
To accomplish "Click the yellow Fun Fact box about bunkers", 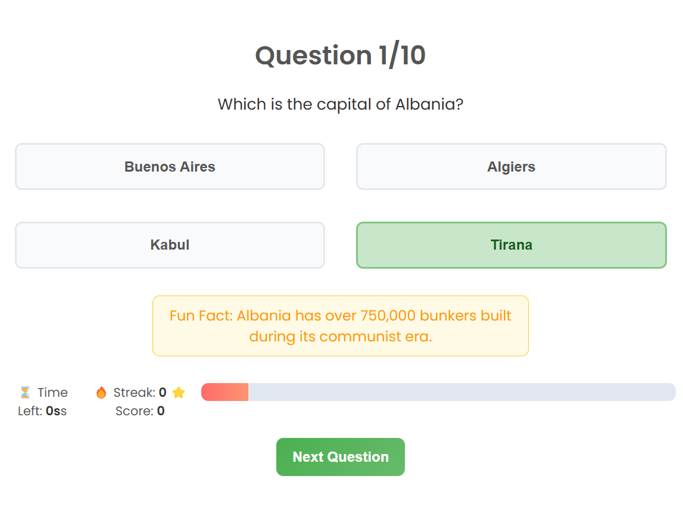I will 341,326.
